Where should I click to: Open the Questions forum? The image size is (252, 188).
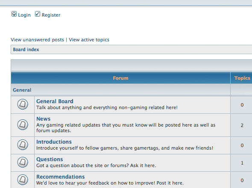(50, 159)
